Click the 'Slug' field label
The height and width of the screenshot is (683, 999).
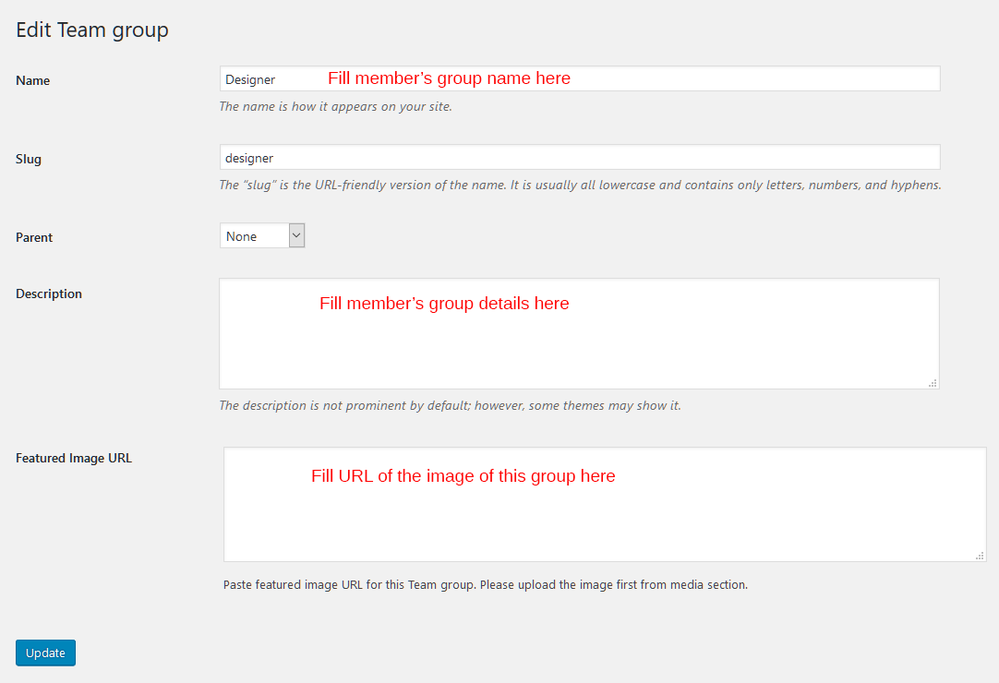click(x=29, y=159)
